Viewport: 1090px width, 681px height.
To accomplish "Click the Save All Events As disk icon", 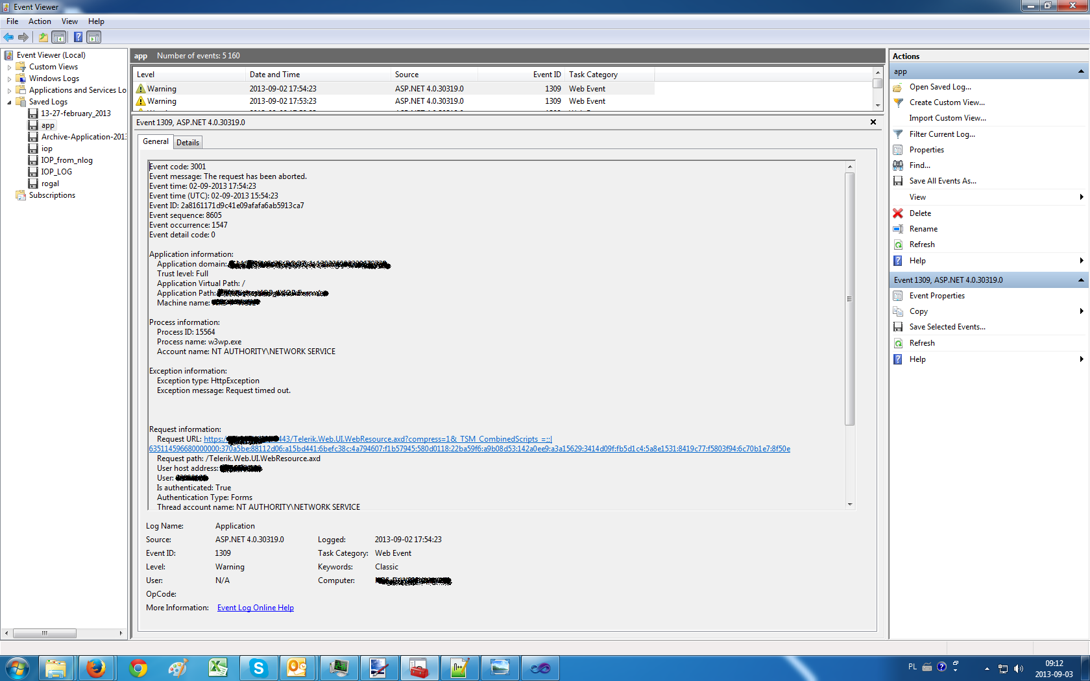I will point(898,181).
